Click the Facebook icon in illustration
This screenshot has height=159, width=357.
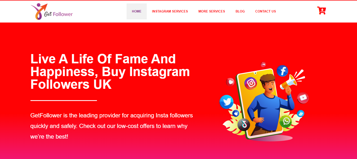(x=283, y=71)
